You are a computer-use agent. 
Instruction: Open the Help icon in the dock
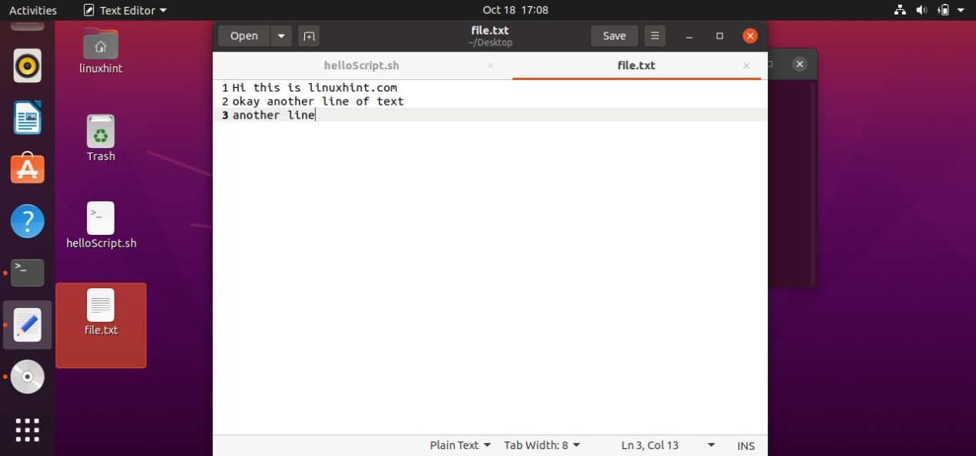(28, 221)
